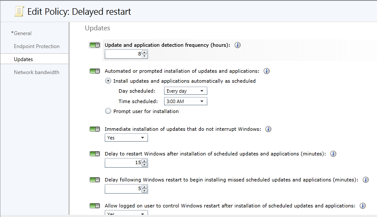This screenshot has height=217, width=377.
Task: Toggle delay to restart Windows switch
Action: pyautogui.click(x=95, y=154)
